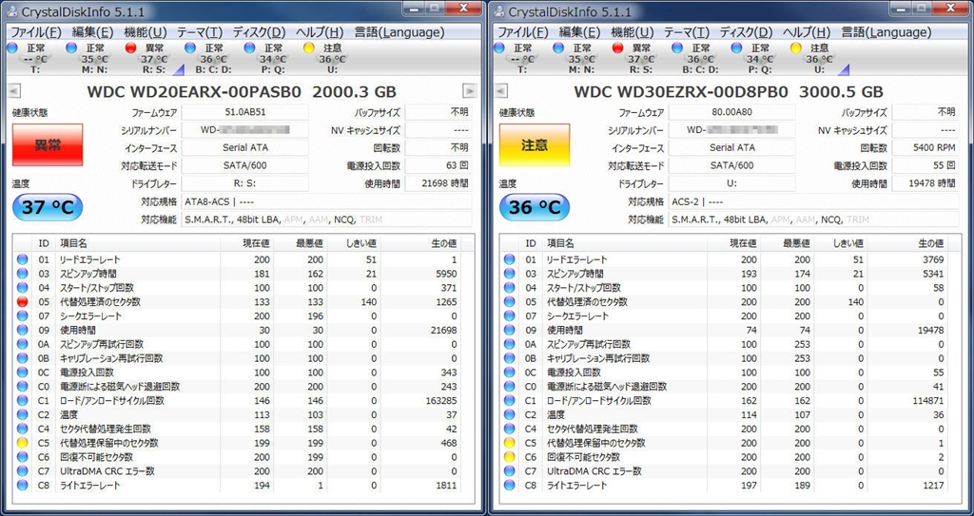Select disk P: Q: icon in left window
This screenshot has width=974, height=516.
tap(250, 48)
